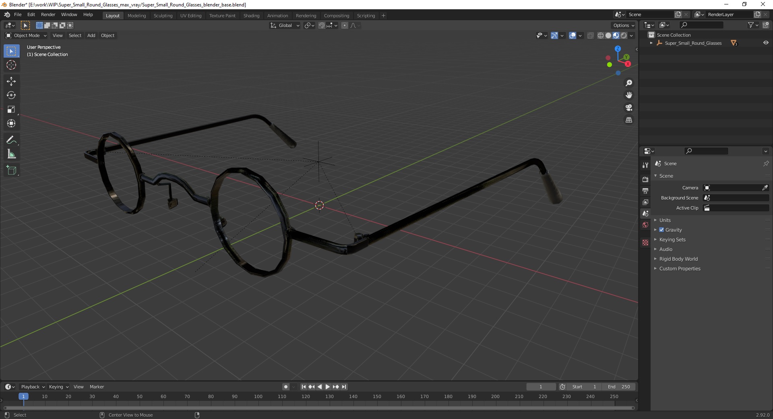
Task: Click the current frame number field
Action: (x=541, y=387)
